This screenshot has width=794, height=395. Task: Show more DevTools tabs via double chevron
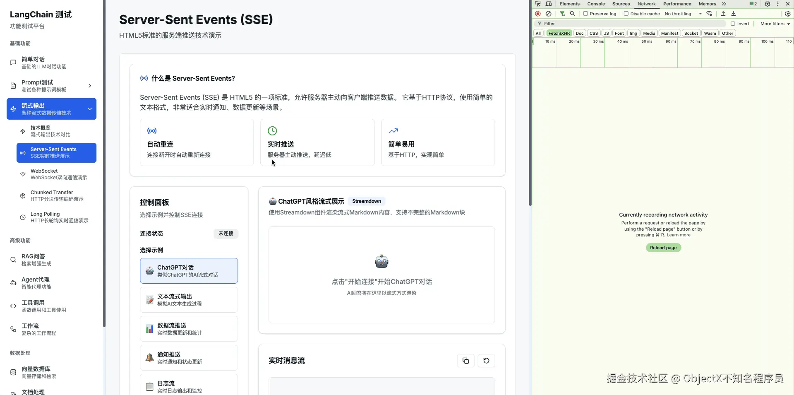click(724, 4)
